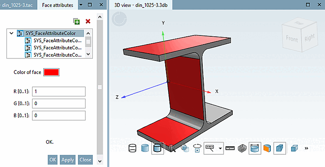Activate the orange section cut icon
The width and height of the screenshot is (325, 167).
point(267,148)
